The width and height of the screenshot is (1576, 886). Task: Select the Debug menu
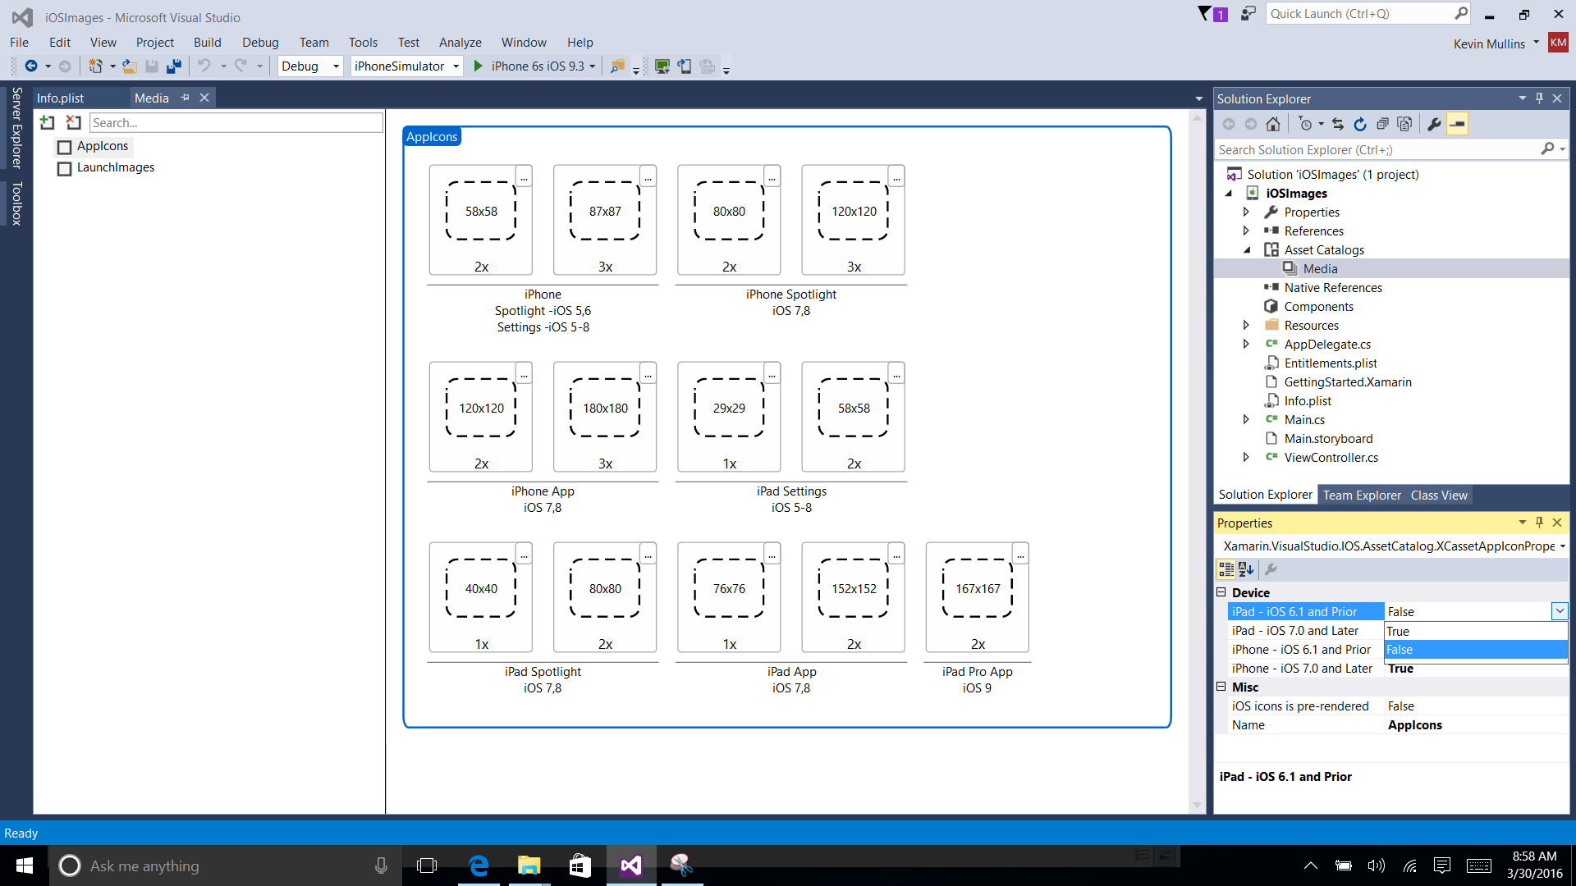(x=259, y=42)
